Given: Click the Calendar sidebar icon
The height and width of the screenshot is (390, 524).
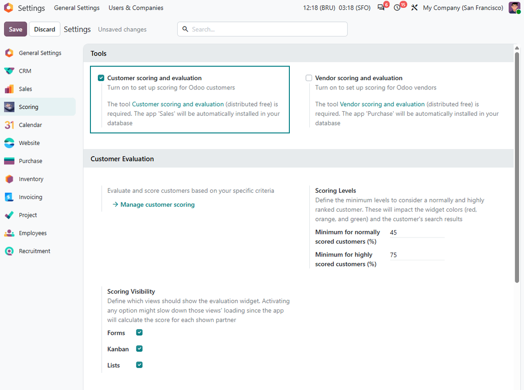Looking at the screenshot, I should point(9,125).
